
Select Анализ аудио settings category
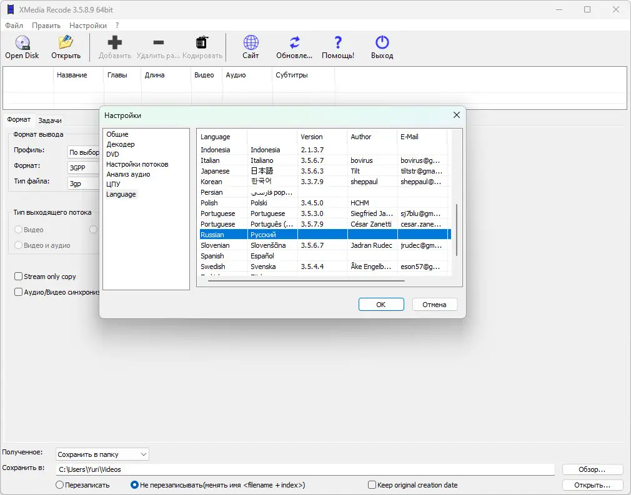(x=128, y=174)
